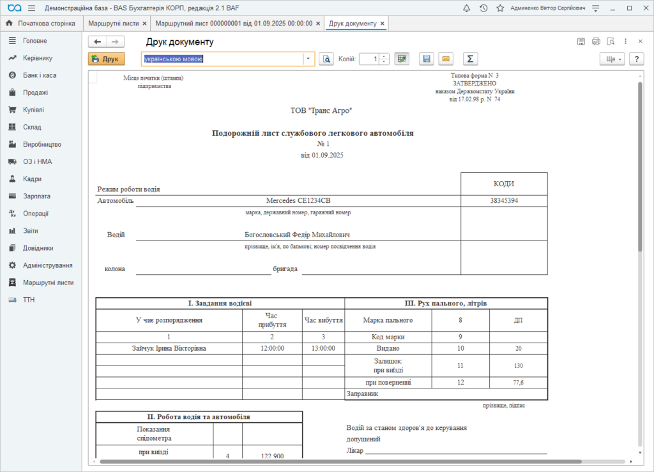Image resolution: width=654 pixels, height=472 pixels.
Task: Toggle edit mode icon after copies field
Action: point(402,59)
